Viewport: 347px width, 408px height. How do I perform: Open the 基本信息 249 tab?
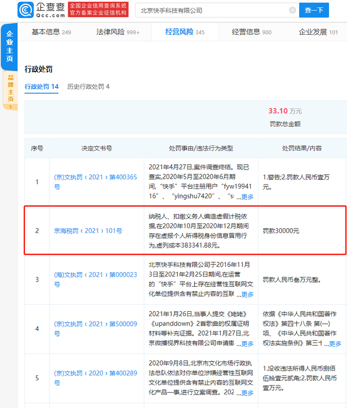(x=51, y=32)
